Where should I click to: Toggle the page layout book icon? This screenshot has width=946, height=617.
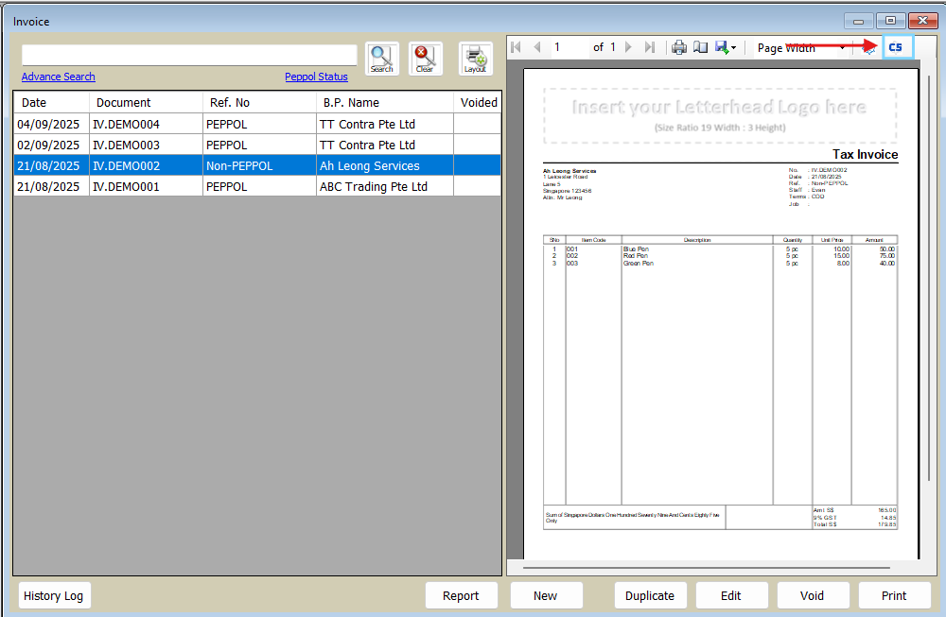[x=700, y=47]
